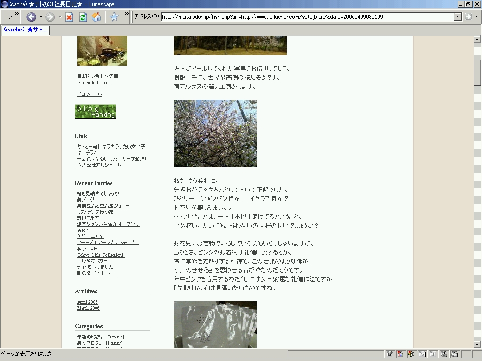Open favorites with the star icon

click(114, 17)
